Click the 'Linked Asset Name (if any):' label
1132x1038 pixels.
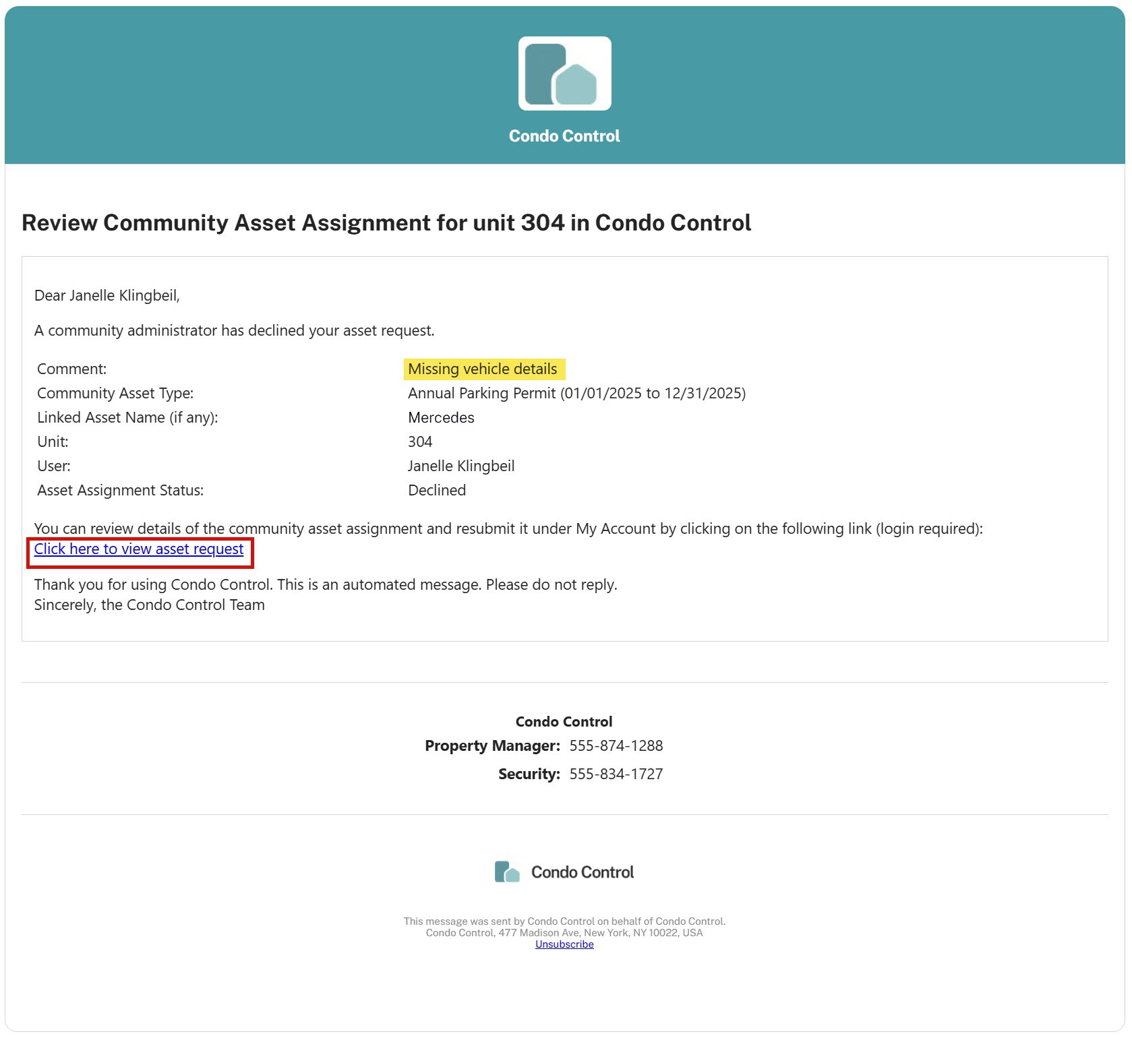(x=127, y=418)
